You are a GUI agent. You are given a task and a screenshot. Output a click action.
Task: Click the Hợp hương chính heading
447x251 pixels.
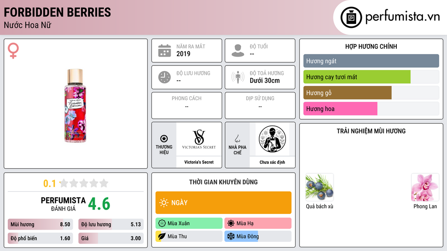point(371,46)
